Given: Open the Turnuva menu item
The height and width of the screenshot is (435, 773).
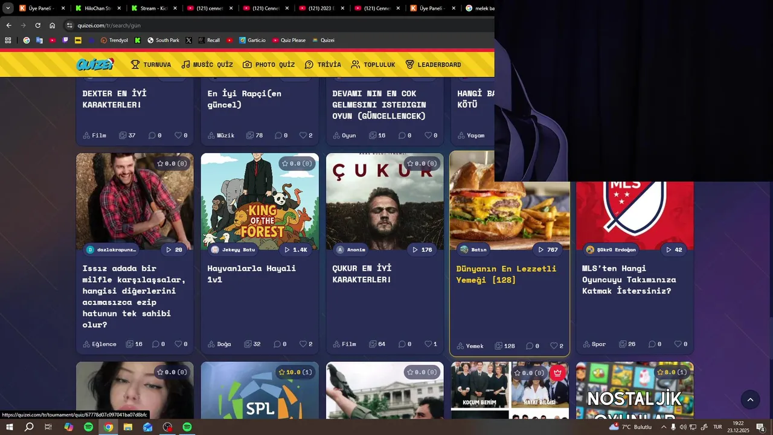Looking at the screenshot, I should point(151,65).
